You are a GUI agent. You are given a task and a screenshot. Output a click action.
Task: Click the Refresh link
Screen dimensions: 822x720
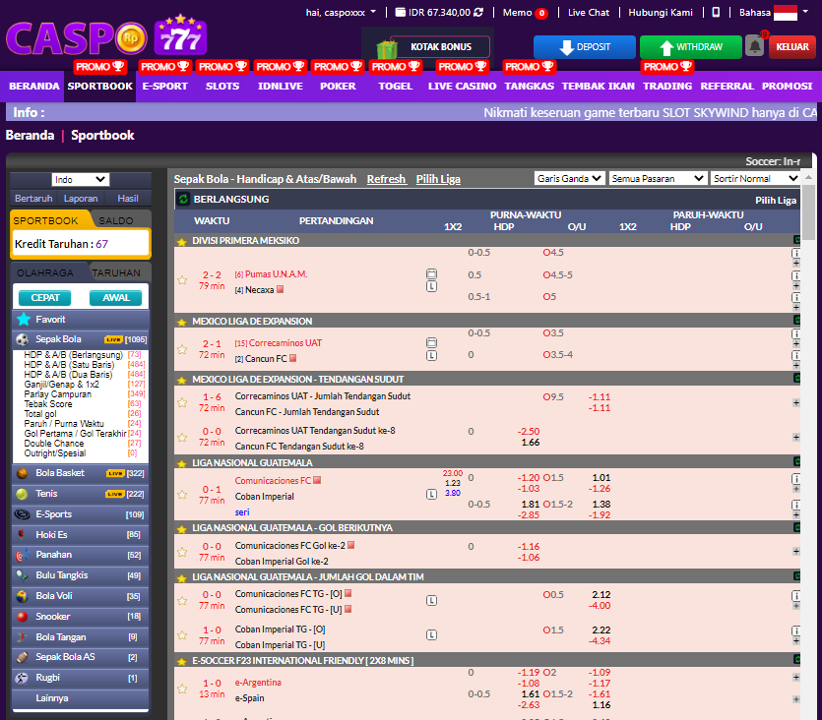click(x=386, y=179)
